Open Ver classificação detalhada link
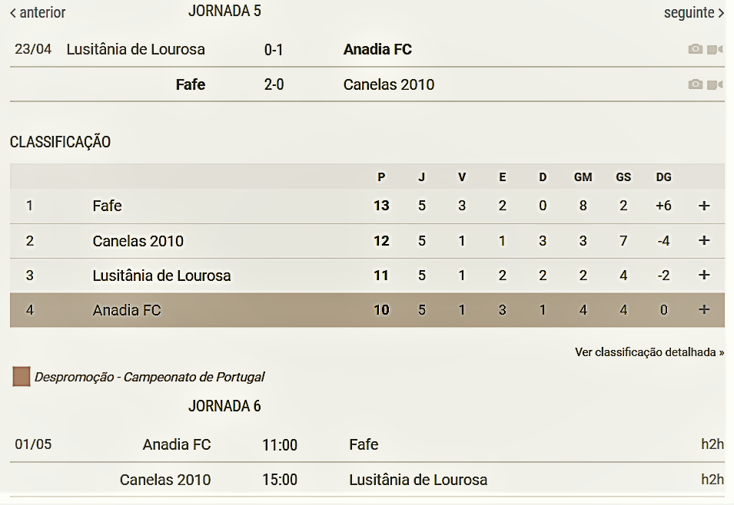 click(649, 352)
